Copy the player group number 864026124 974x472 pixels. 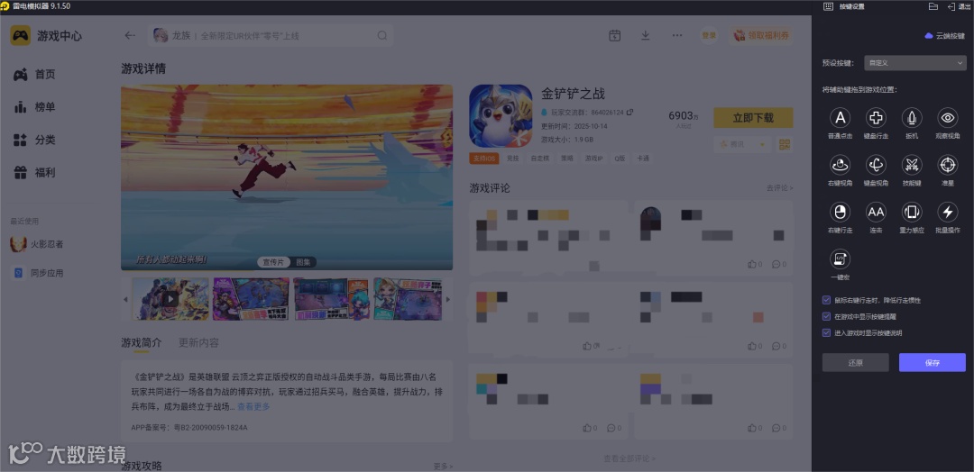click(x=629, y=113)
